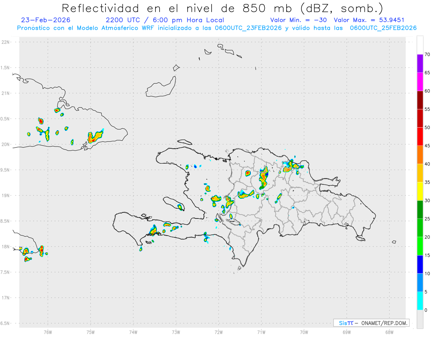Click the time label '2200 UTC / 6:00 pm Hora Local'

(165, 20)
